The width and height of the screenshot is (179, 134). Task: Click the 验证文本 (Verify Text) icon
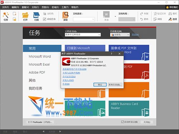(x=155, y=14)
